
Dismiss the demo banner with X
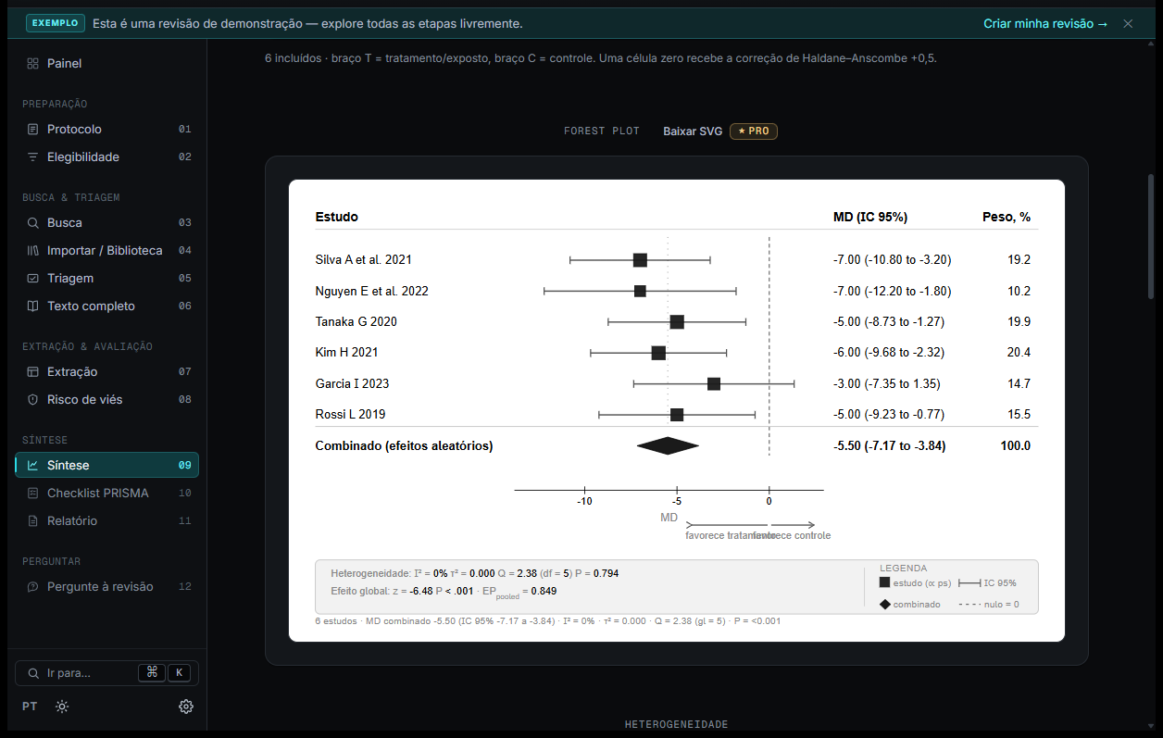click(x=1128, y=23)
